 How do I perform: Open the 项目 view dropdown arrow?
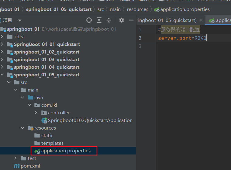20,20
